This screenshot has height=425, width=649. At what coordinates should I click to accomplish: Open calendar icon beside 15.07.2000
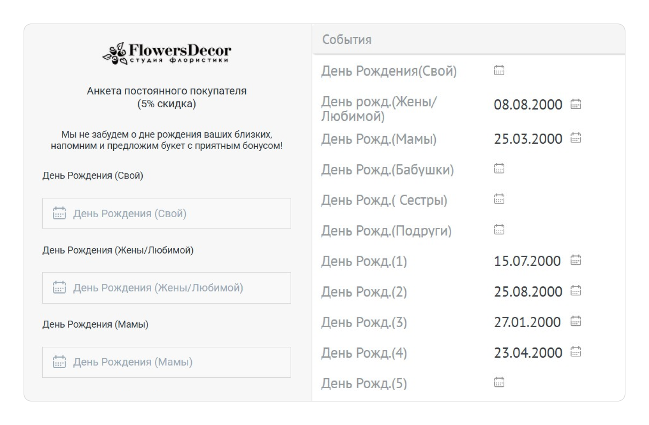pos(575,260)
